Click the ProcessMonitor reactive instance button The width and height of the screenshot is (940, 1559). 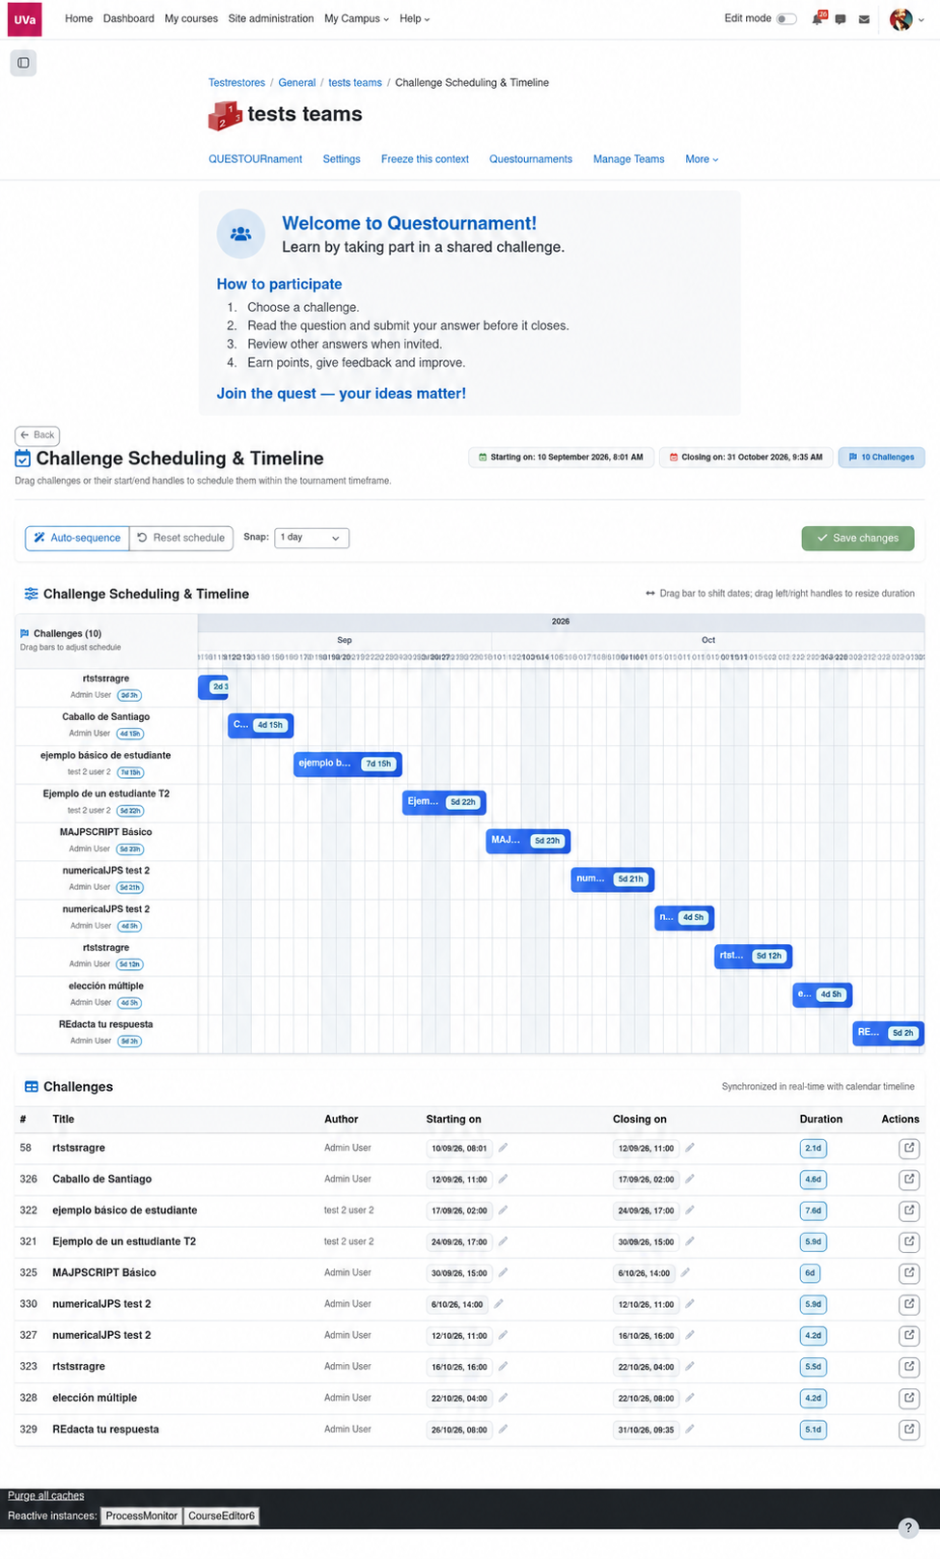[x=142, y=1517]
